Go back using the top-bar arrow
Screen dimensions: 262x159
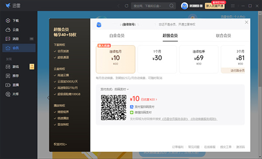[x=118, y=6]
